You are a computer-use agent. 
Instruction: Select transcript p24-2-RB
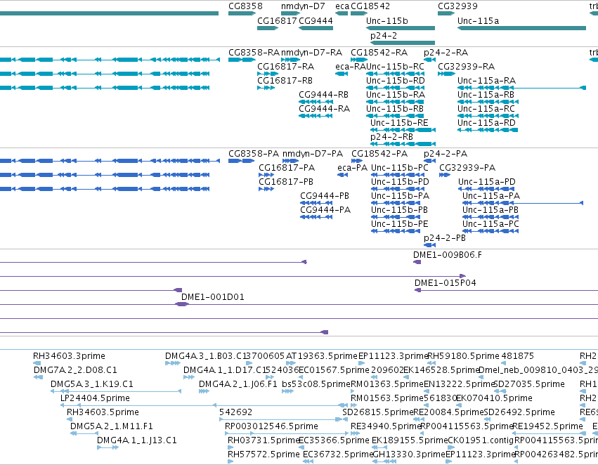click(x=403, y=144)
